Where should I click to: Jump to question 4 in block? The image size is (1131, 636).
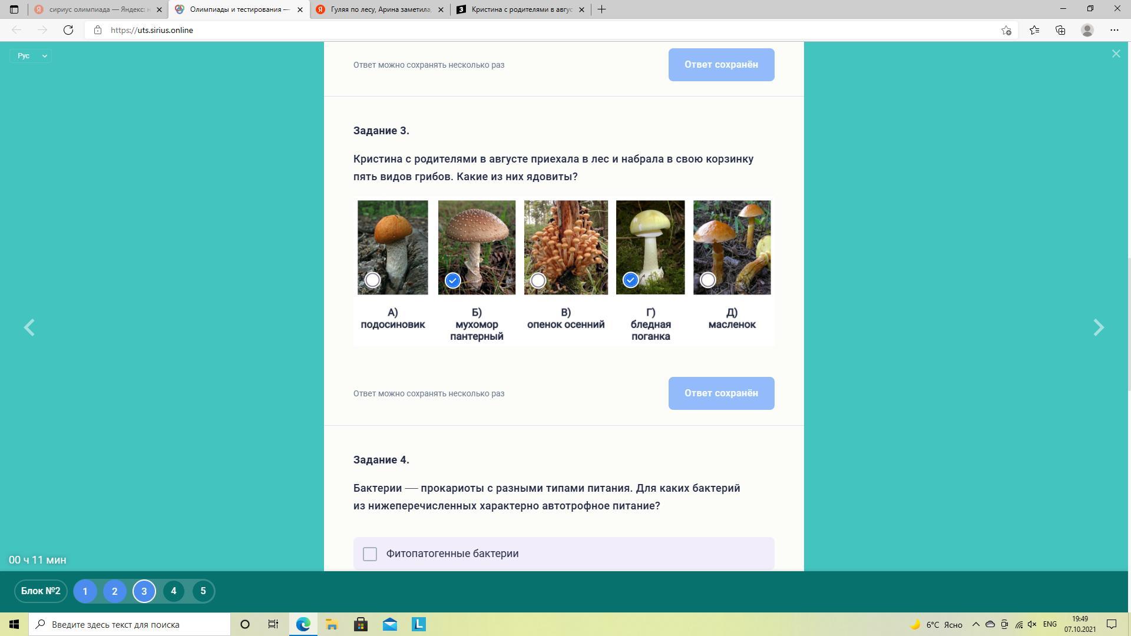tap(173, 591)
